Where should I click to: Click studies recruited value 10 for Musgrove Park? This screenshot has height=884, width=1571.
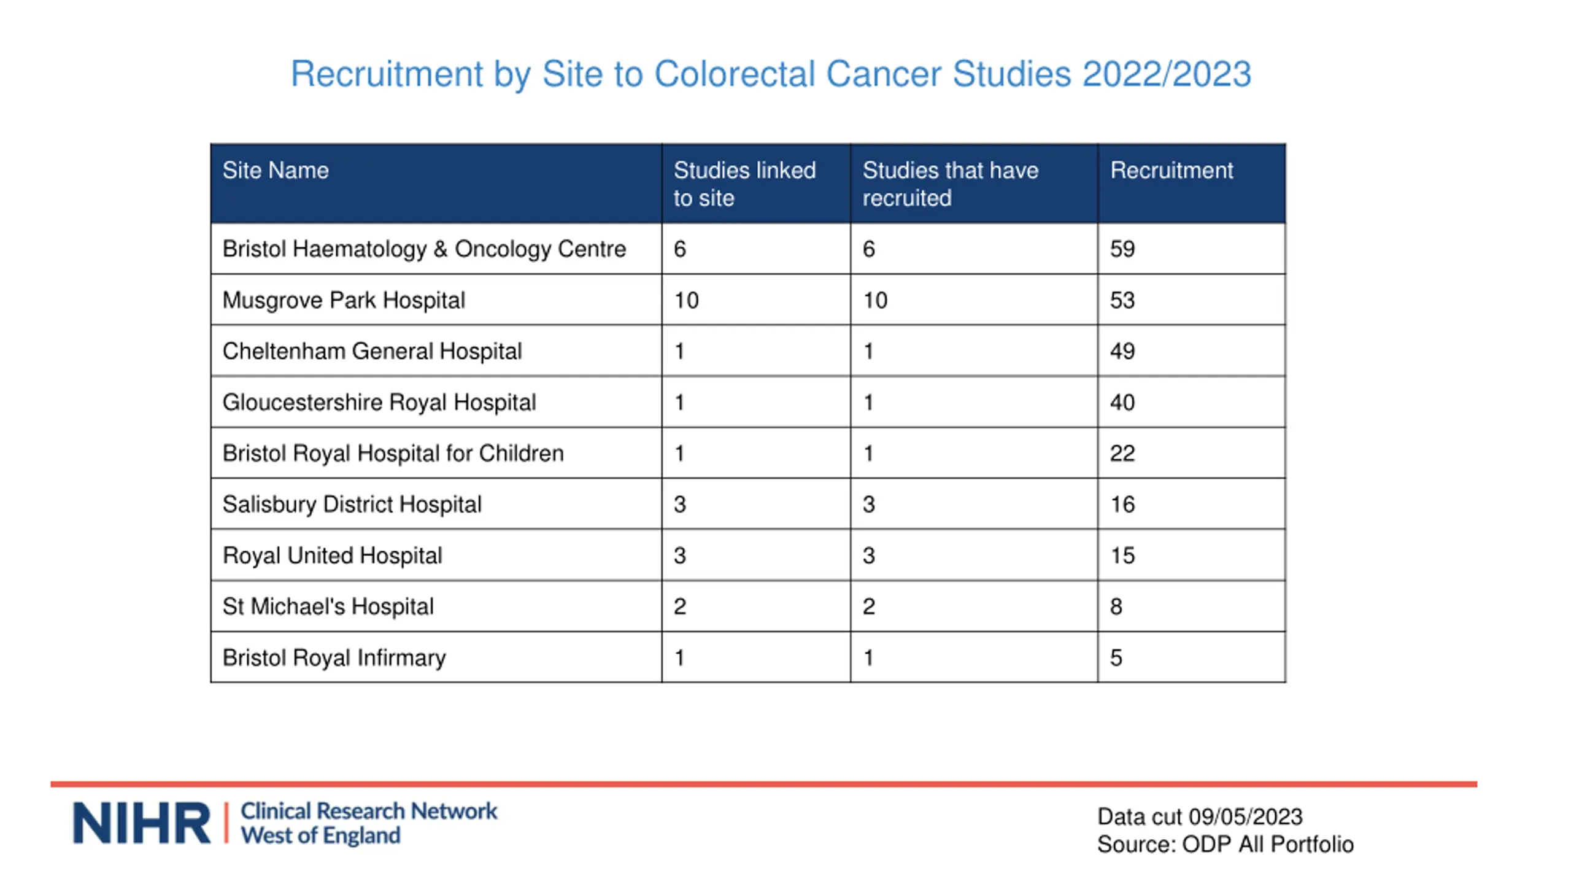[875, 300]
